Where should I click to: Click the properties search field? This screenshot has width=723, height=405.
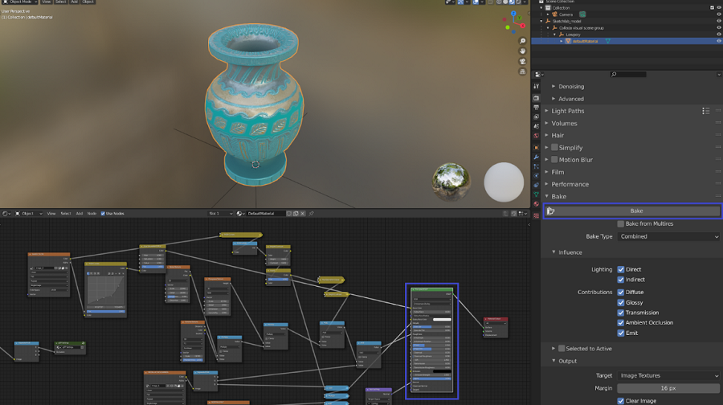coord(628,74)
